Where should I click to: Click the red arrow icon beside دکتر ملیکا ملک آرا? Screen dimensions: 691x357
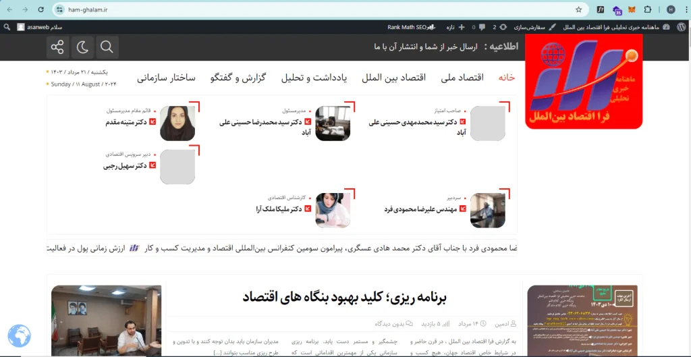308,209
